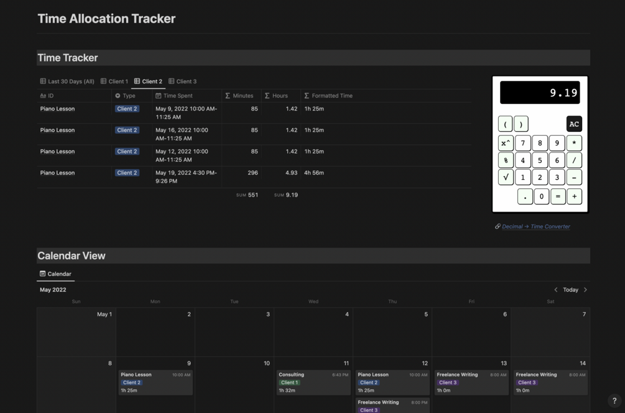
Task: Click calculator digit 0
Action: (x=541, y=197)
